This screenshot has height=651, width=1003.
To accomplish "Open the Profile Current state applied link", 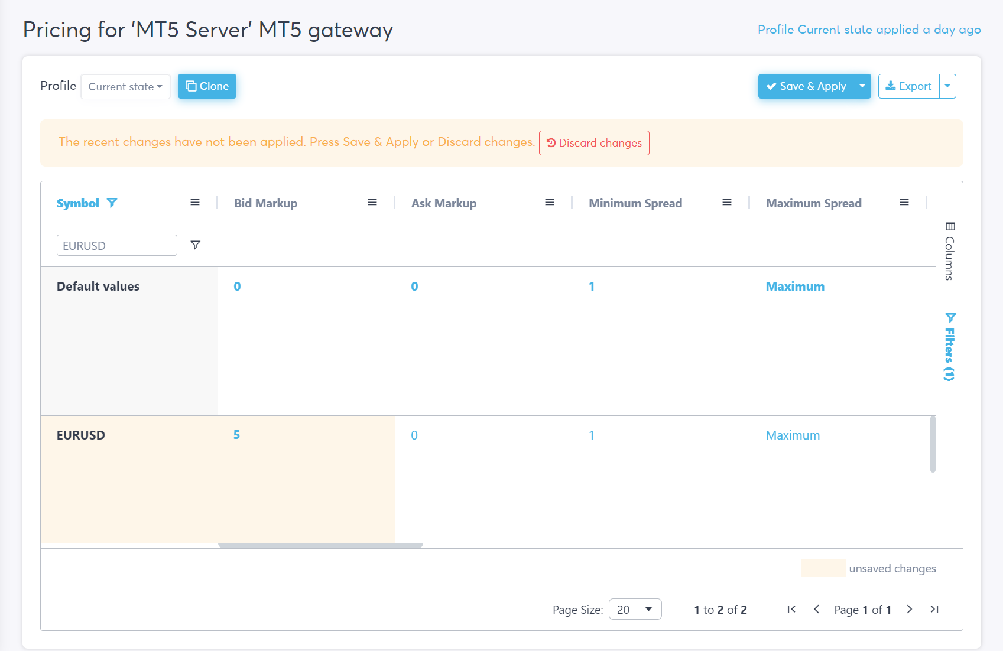I will click(x=869, y=30).
